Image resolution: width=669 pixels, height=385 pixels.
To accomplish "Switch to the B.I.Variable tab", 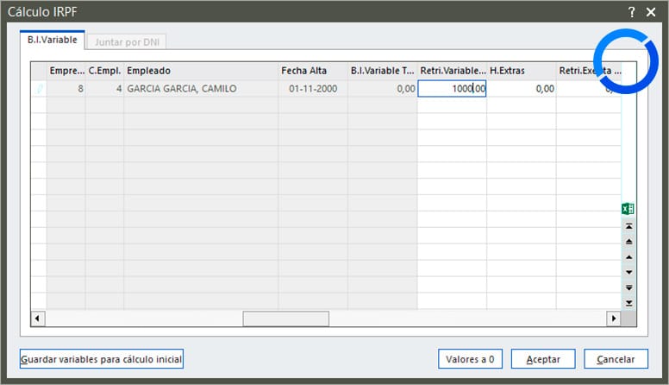I will [53, 40].
